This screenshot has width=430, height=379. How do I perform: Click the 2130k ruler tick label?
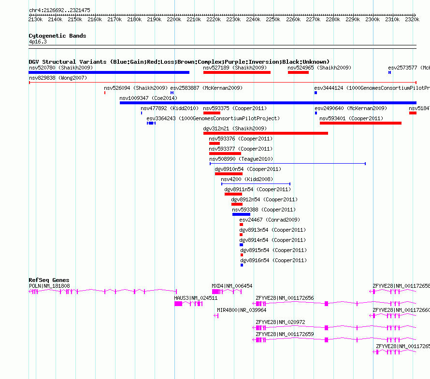pos(35,19)
